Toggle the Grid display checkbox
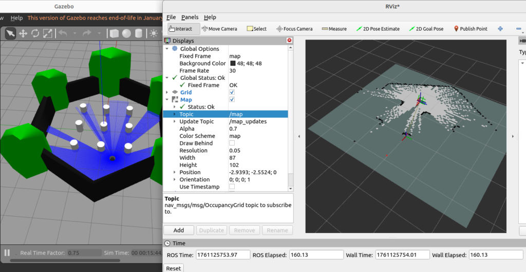This screenshot has width=526, height=272. coord(232,92)
